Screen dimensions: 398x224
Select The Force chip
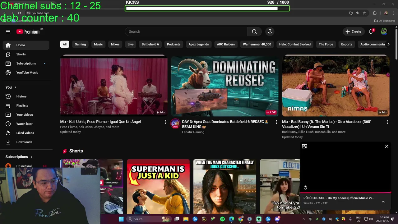coord(326,44)
